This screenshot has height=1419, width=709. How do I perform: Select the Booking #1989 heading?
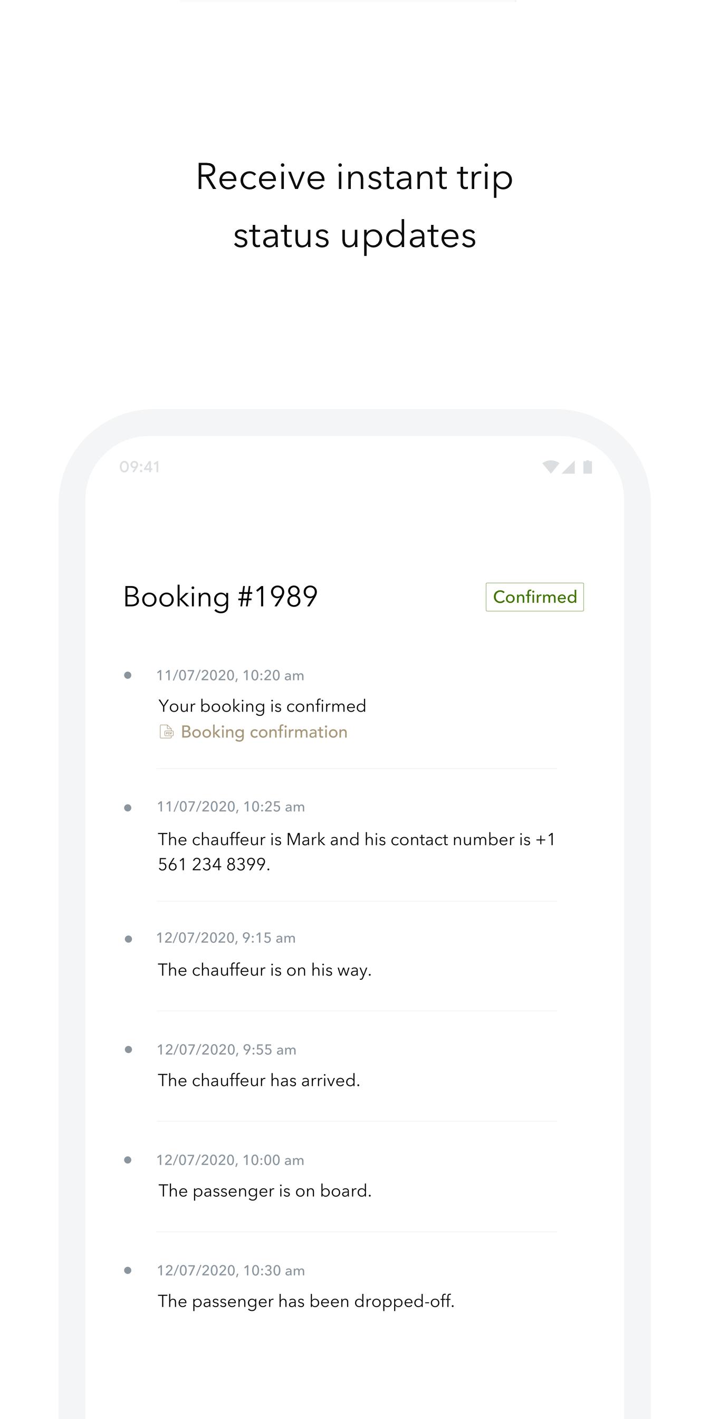221,597
